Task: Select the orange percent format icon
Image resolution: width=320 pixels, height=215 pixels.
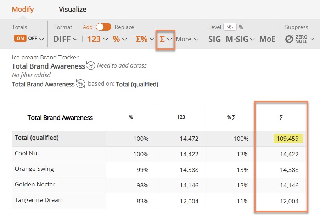Action: (x=116, y=39)
